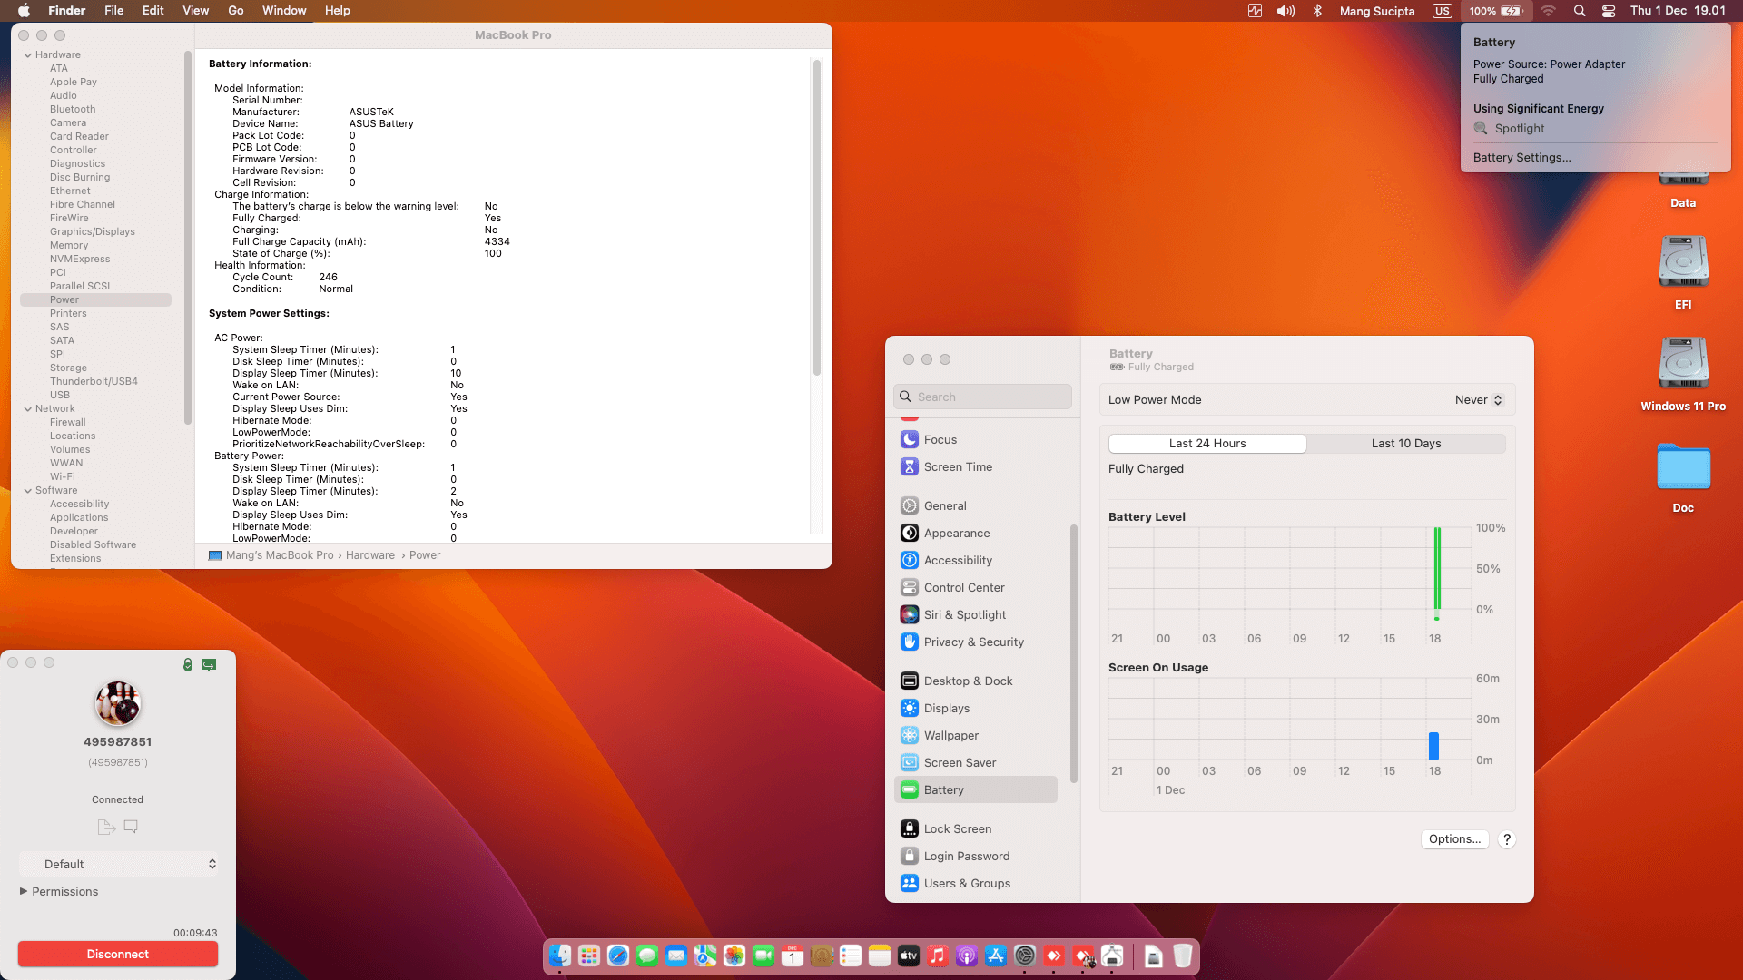
Task: Open Control Center in the menu bar
Action: [1609, 11]
